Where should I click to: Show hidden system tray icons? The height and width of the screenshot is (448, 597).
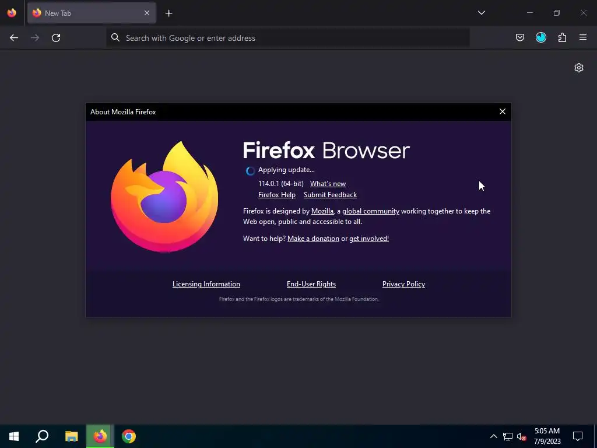[493, 436]
